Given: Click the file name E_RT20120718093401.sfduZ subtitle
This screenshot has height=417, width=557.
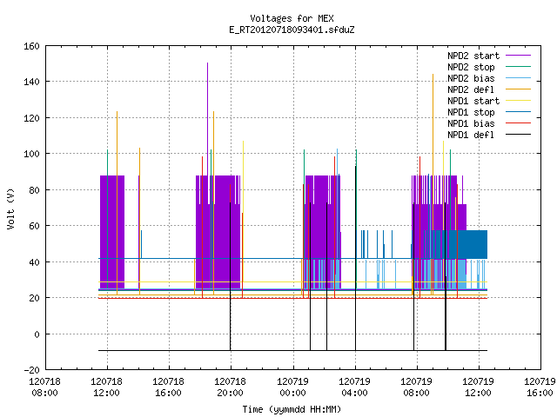Looking at the screenshot, I should 292,30.
